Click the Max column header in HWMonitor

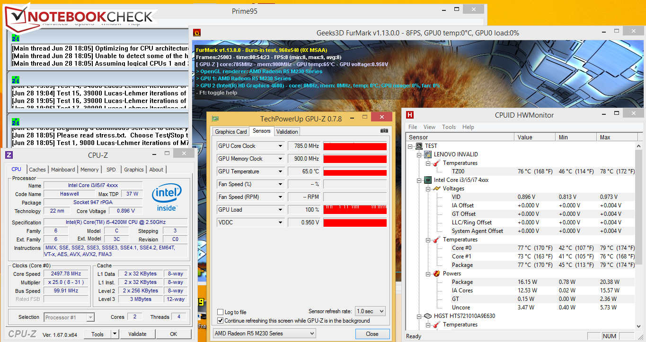click(x=617, y=137)
